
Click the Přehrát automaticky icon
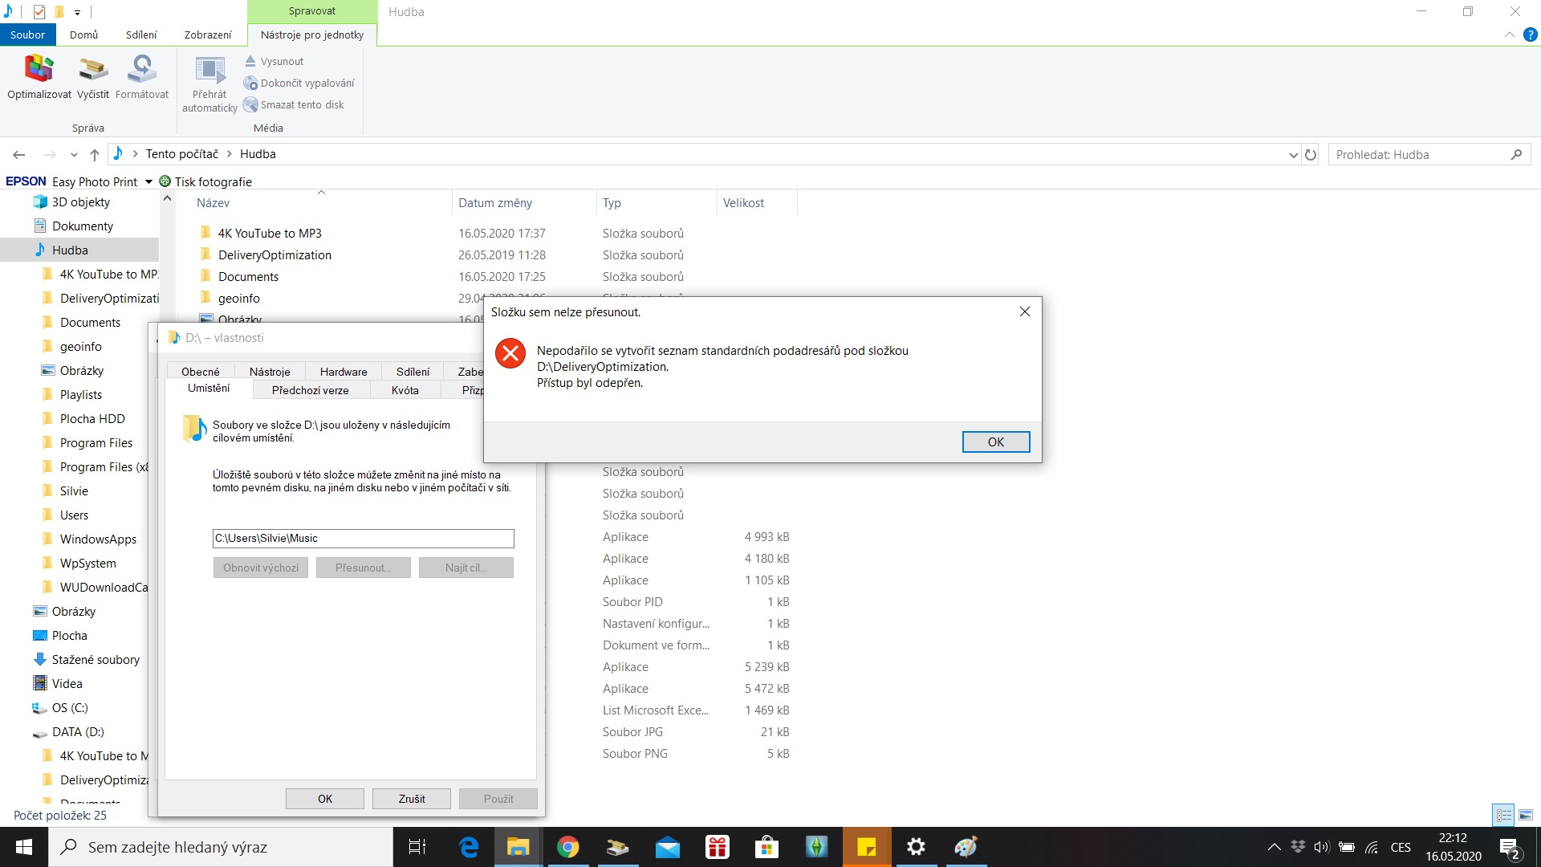pyautogui.click(x=209, y=71)
